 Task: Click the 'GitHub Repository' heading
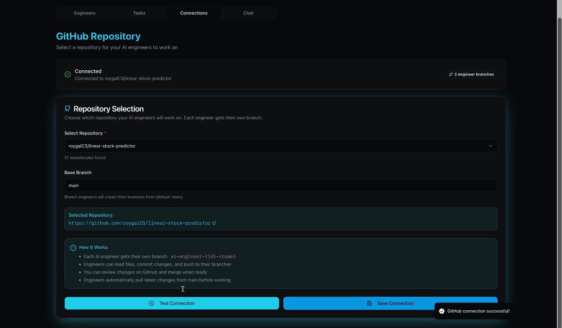click(98, 36)
